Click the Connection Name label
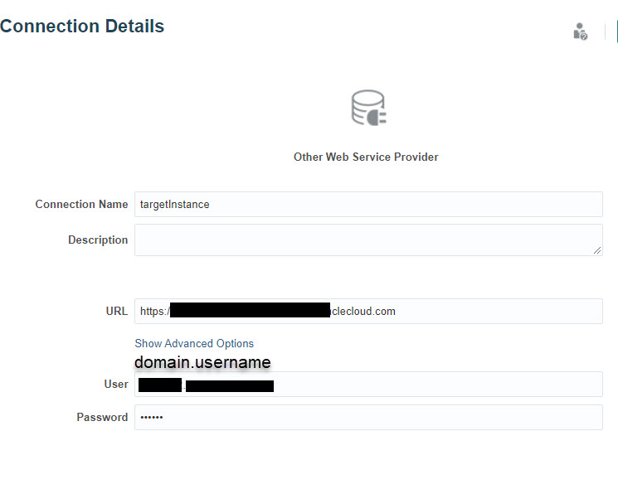 coord(81,205)
